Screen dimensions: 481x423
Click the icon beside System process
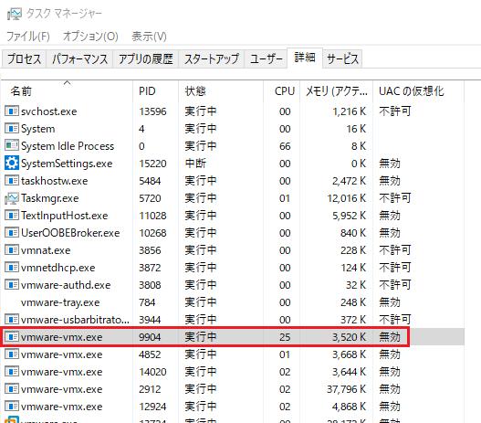click(x=12, y=128)
